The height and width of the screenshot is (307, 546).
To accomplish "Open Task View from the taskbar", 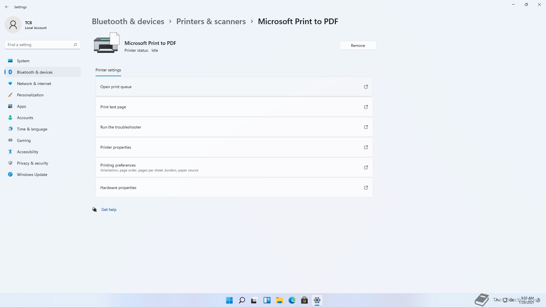I will click(x=254, y=300).
